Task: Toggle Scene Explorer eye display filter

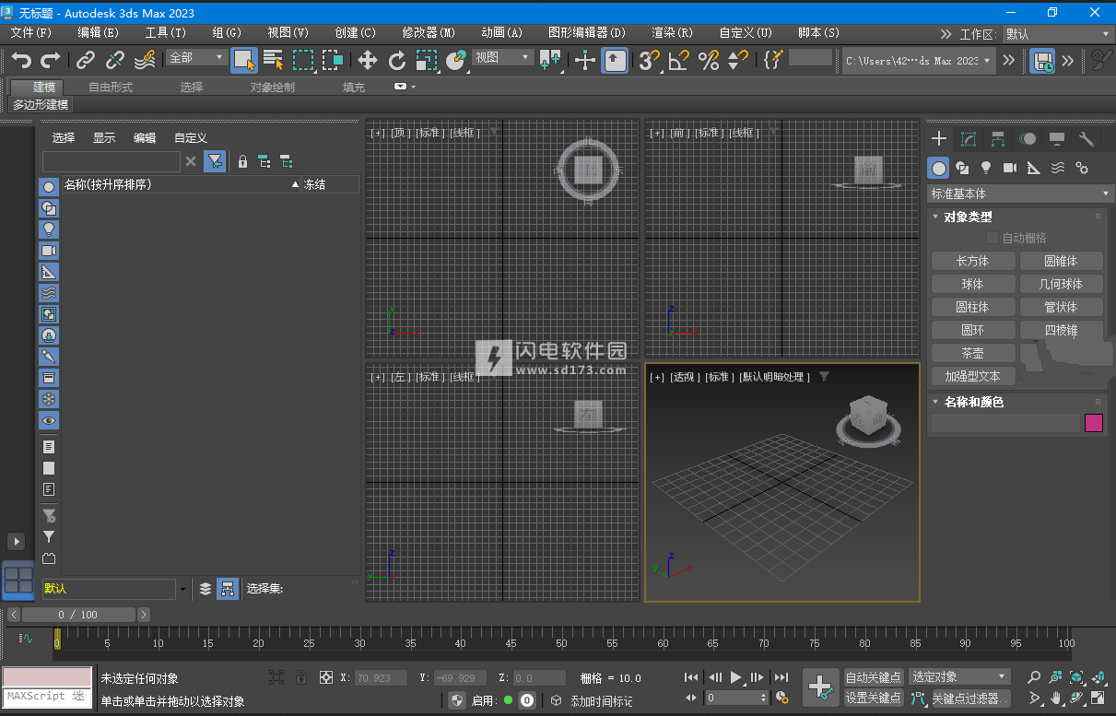Action: pos(49,420)
